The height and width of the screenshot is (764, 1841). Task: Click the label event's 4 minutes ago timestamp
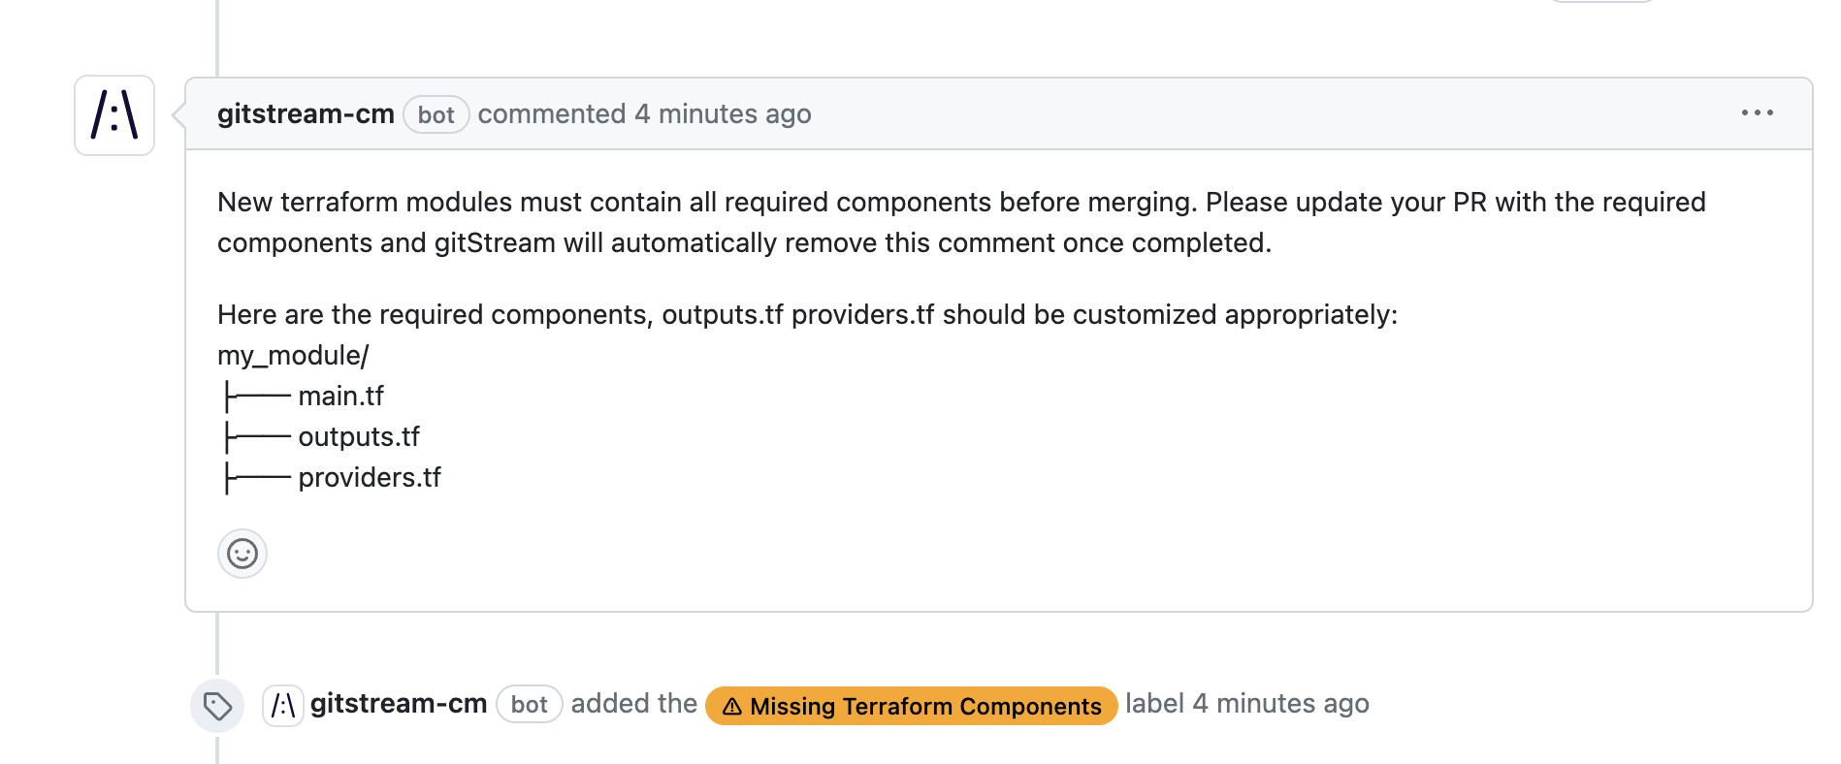pyautogui.click(x=1280, y=704)
